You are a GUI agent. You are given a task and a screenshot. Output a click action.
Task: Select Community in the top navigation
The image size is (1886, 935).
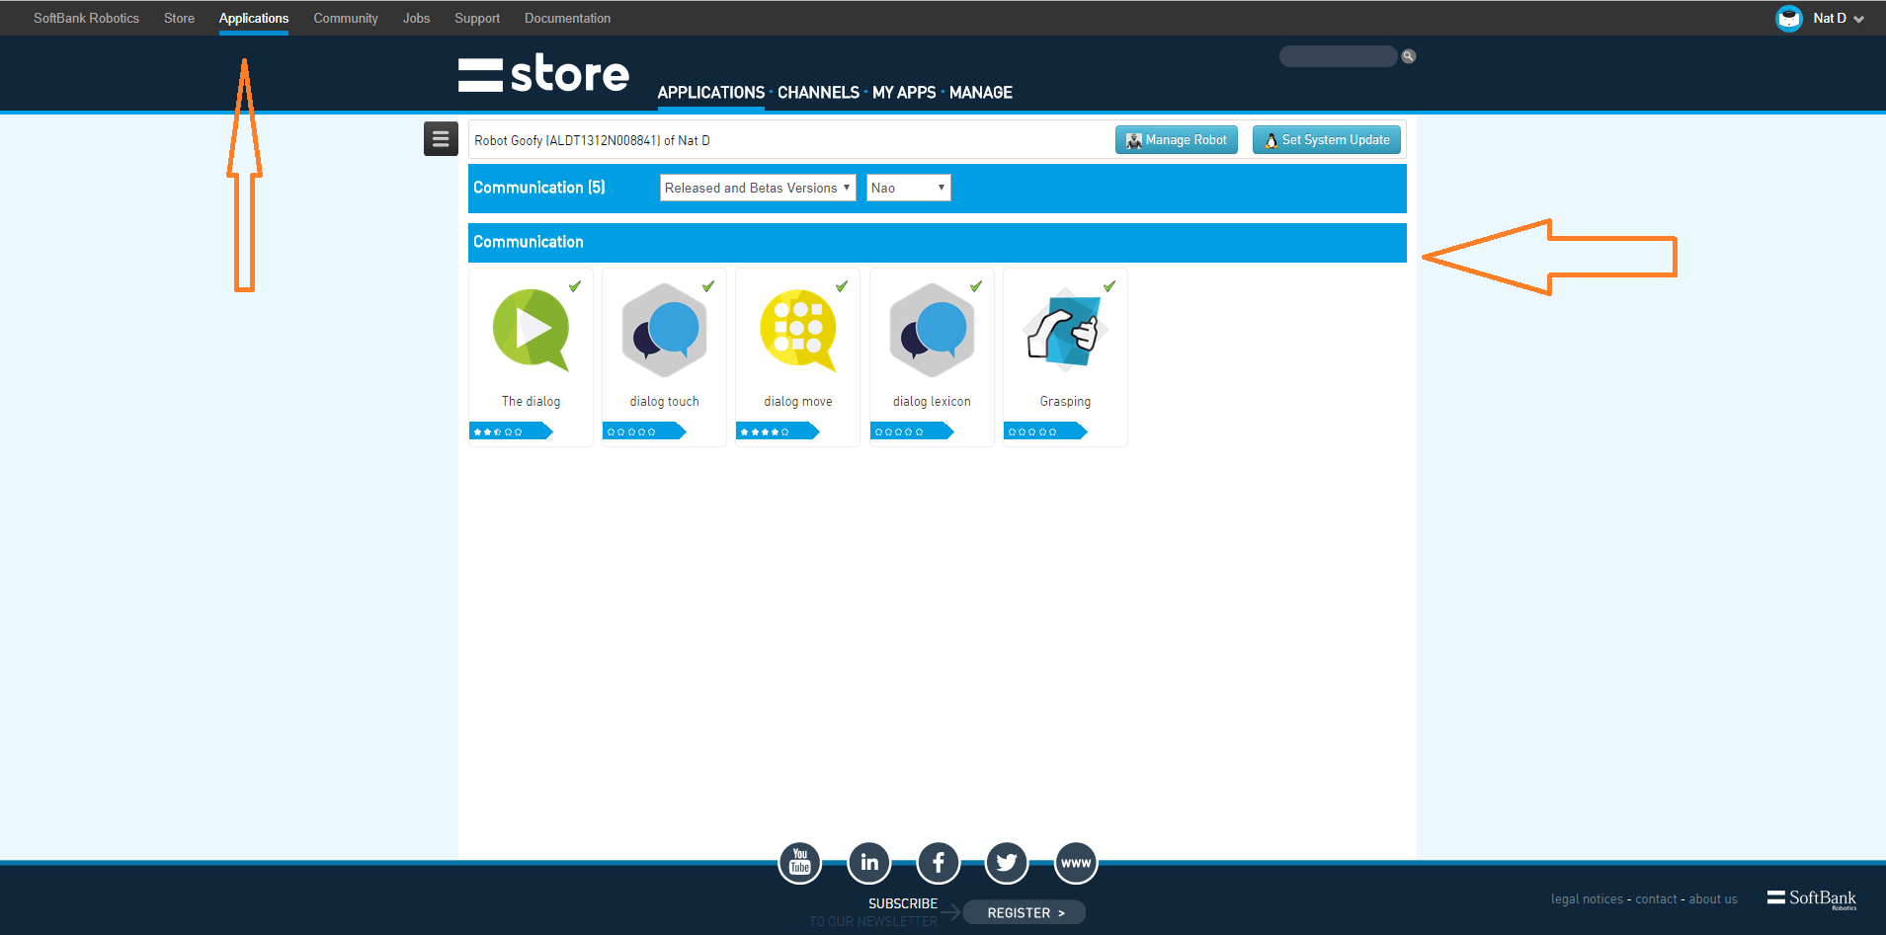346,18
